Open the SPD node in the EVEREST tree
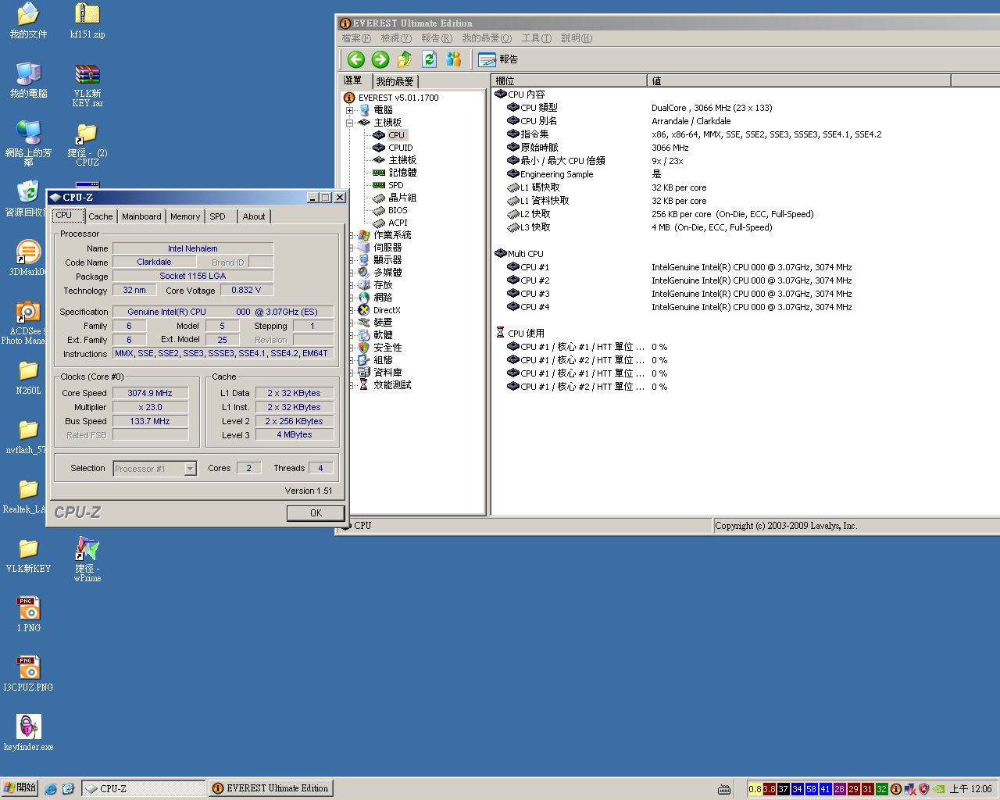Screen dimensions: 1000x800 coord(396,185)
